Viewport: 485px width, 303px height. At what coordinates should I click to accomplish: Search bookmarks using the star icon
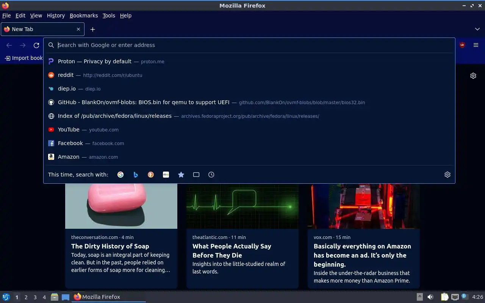(181, 175)
